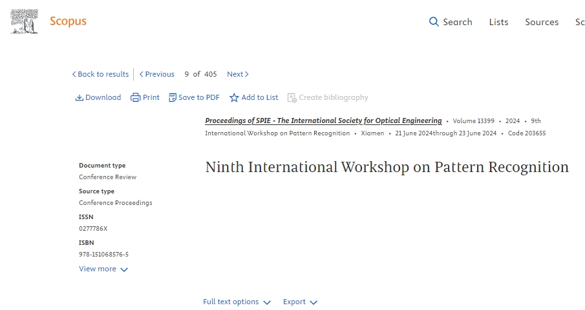The image size is (585, 310).
Task: Click the Scopus brand name
Action: pyautogui.click(x=68, y=21)
